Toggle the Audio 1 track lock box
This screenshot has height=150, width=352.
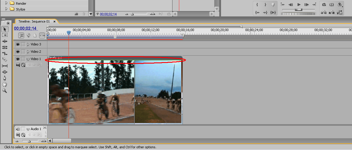(23, 129)
